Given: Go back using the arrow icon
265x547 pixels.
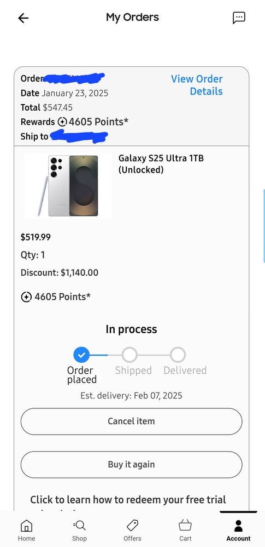Looking at the screenshot, I should click(23, 18).
